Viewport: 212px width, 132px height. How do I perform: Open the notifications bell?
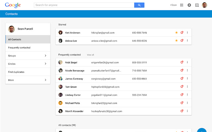(x=189, y=5)
